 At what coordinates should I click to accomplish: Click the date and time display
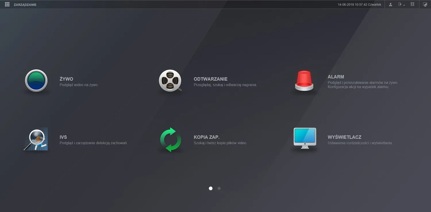[x=359, y=5]
